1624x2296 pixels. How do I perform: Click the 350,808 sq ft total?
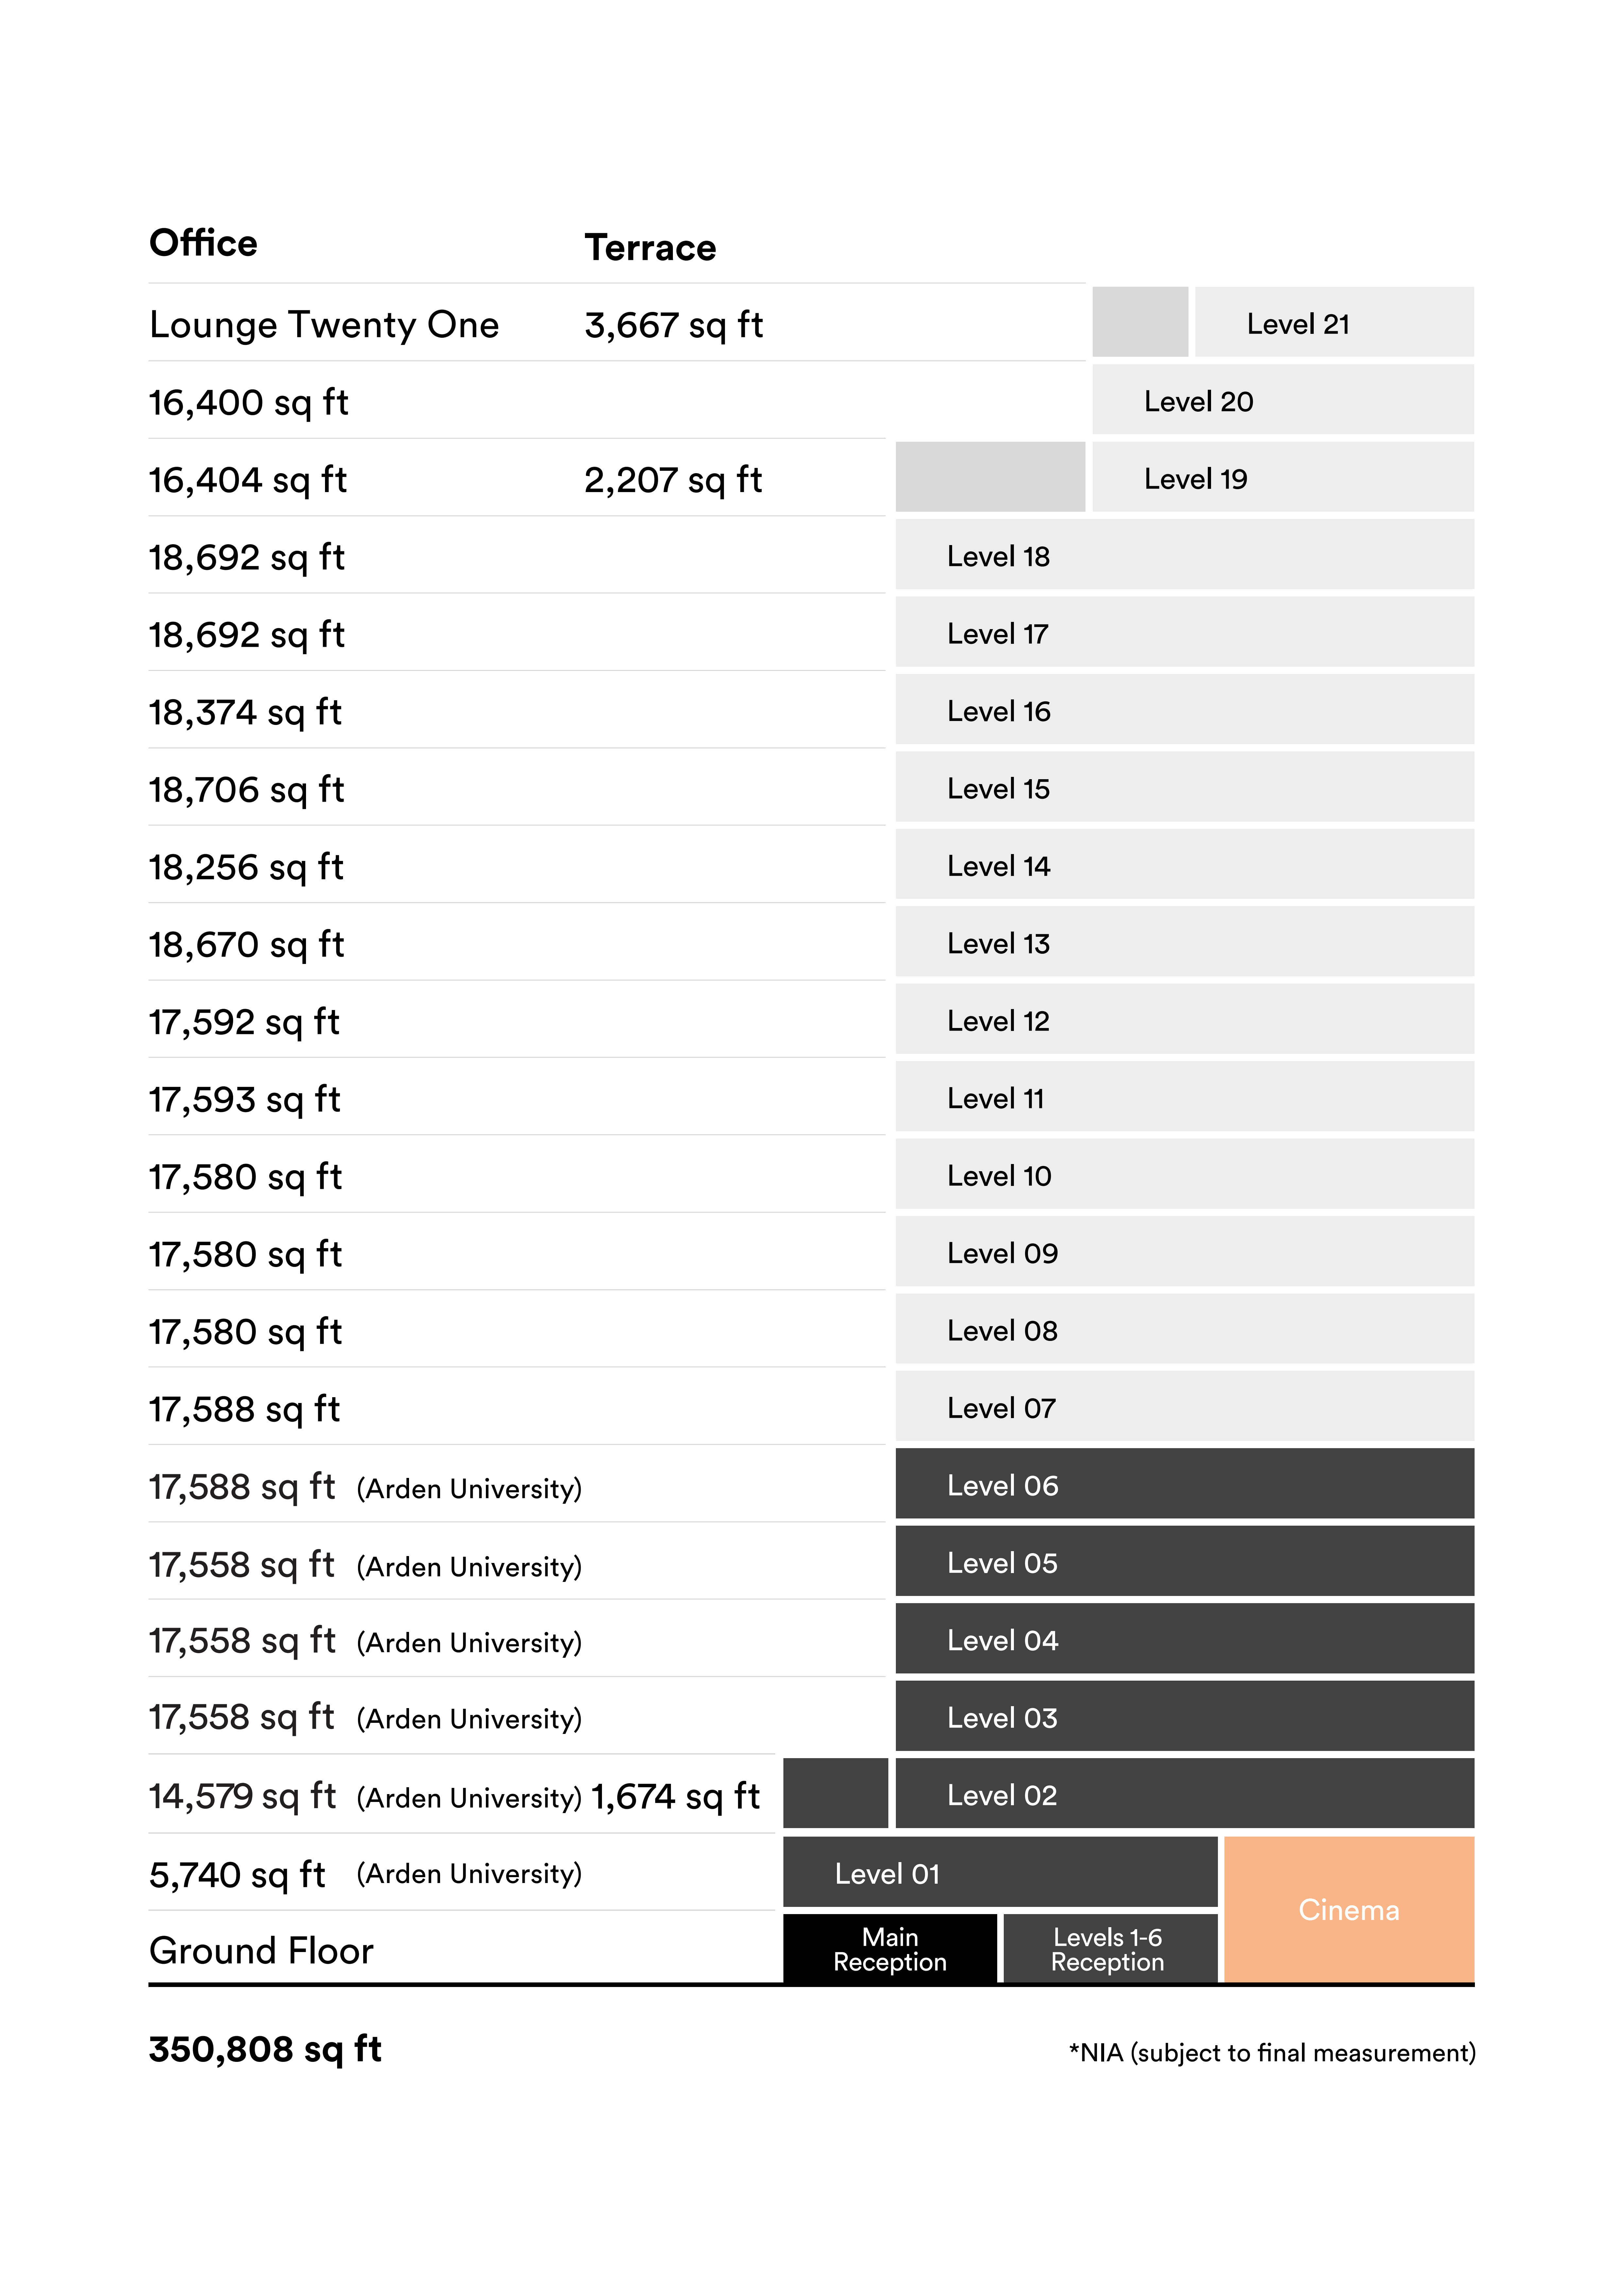point(265,2048)
